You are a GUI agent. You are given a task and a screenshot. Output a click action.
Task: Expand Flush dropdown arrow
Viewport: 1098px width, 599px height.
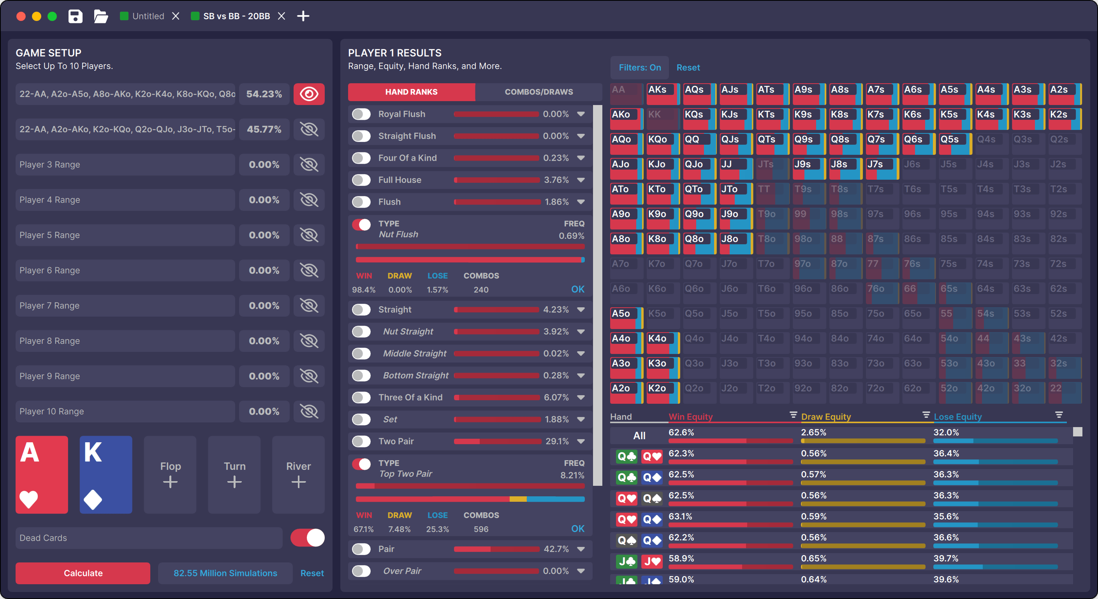pyautogui.click(x=581, y=202)
